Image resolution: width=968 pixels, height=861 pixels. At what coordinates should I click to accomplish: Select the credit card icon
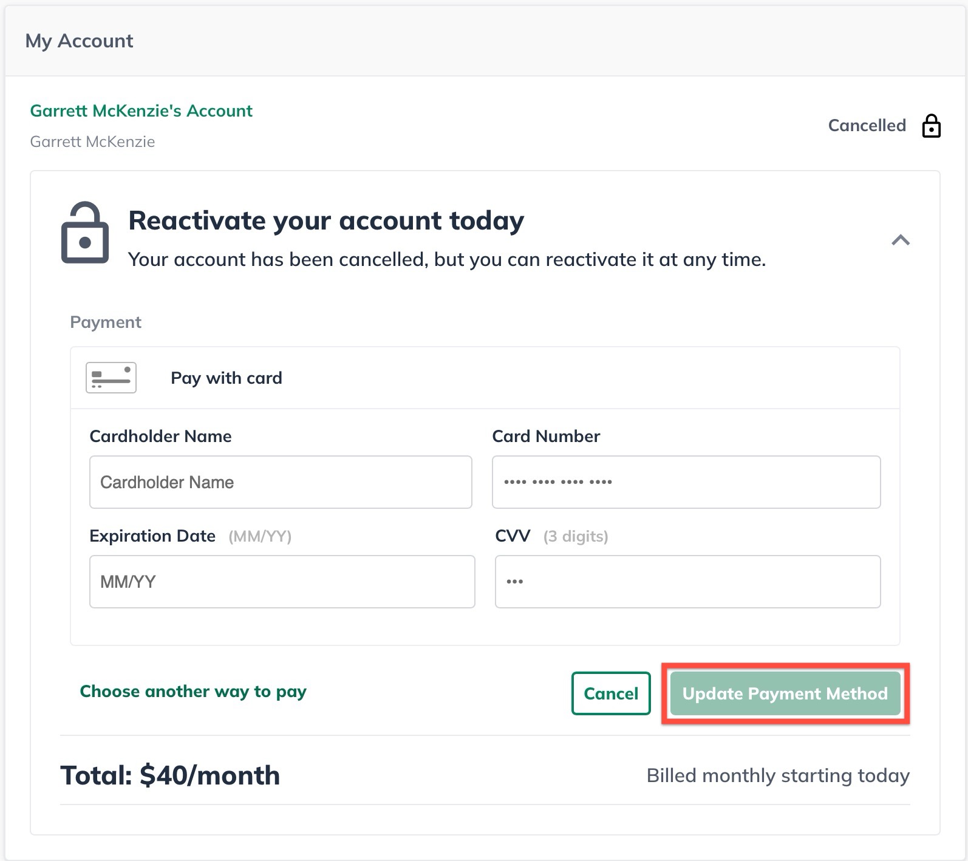coord(111,377)
